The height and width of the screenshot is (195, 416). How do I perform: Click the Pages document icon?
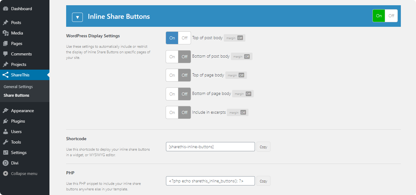click(x=6, y=43)
